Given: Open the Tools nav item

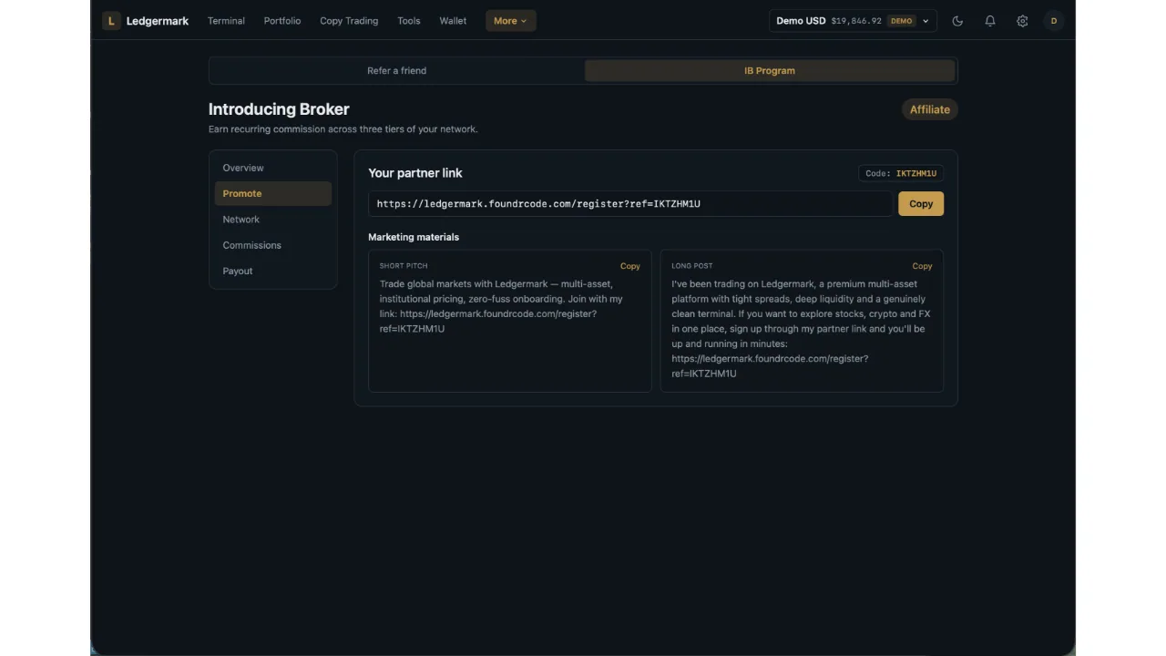Looking at the screenshot, I should coord(409,21).
